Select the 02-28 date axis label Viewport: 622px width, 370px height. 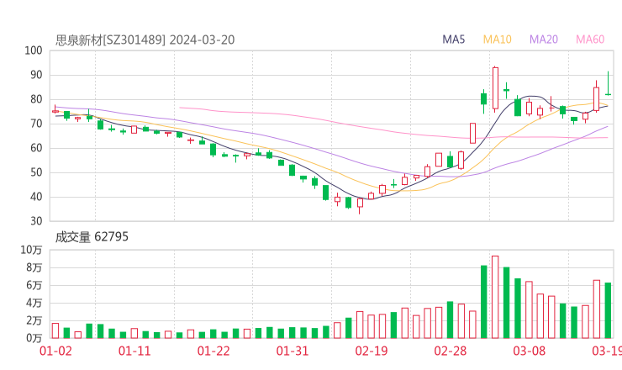[x=451, y=351]
